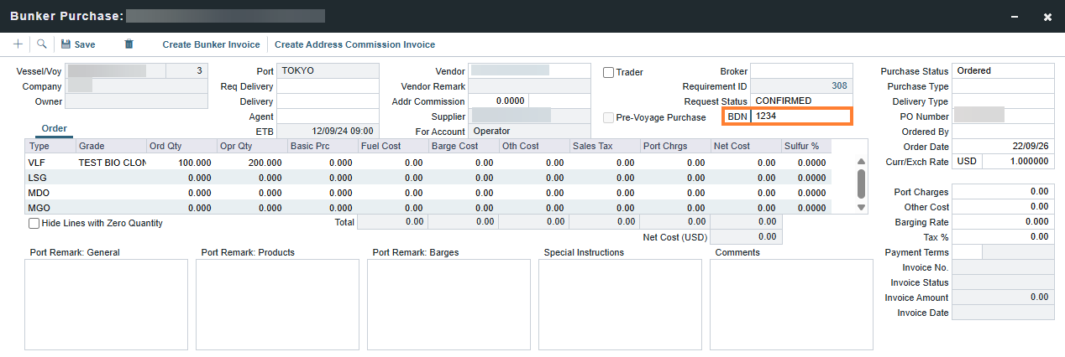Minimize the Bunker Purchase window
Screen dimensions: 1065x357
[1016, 16]
